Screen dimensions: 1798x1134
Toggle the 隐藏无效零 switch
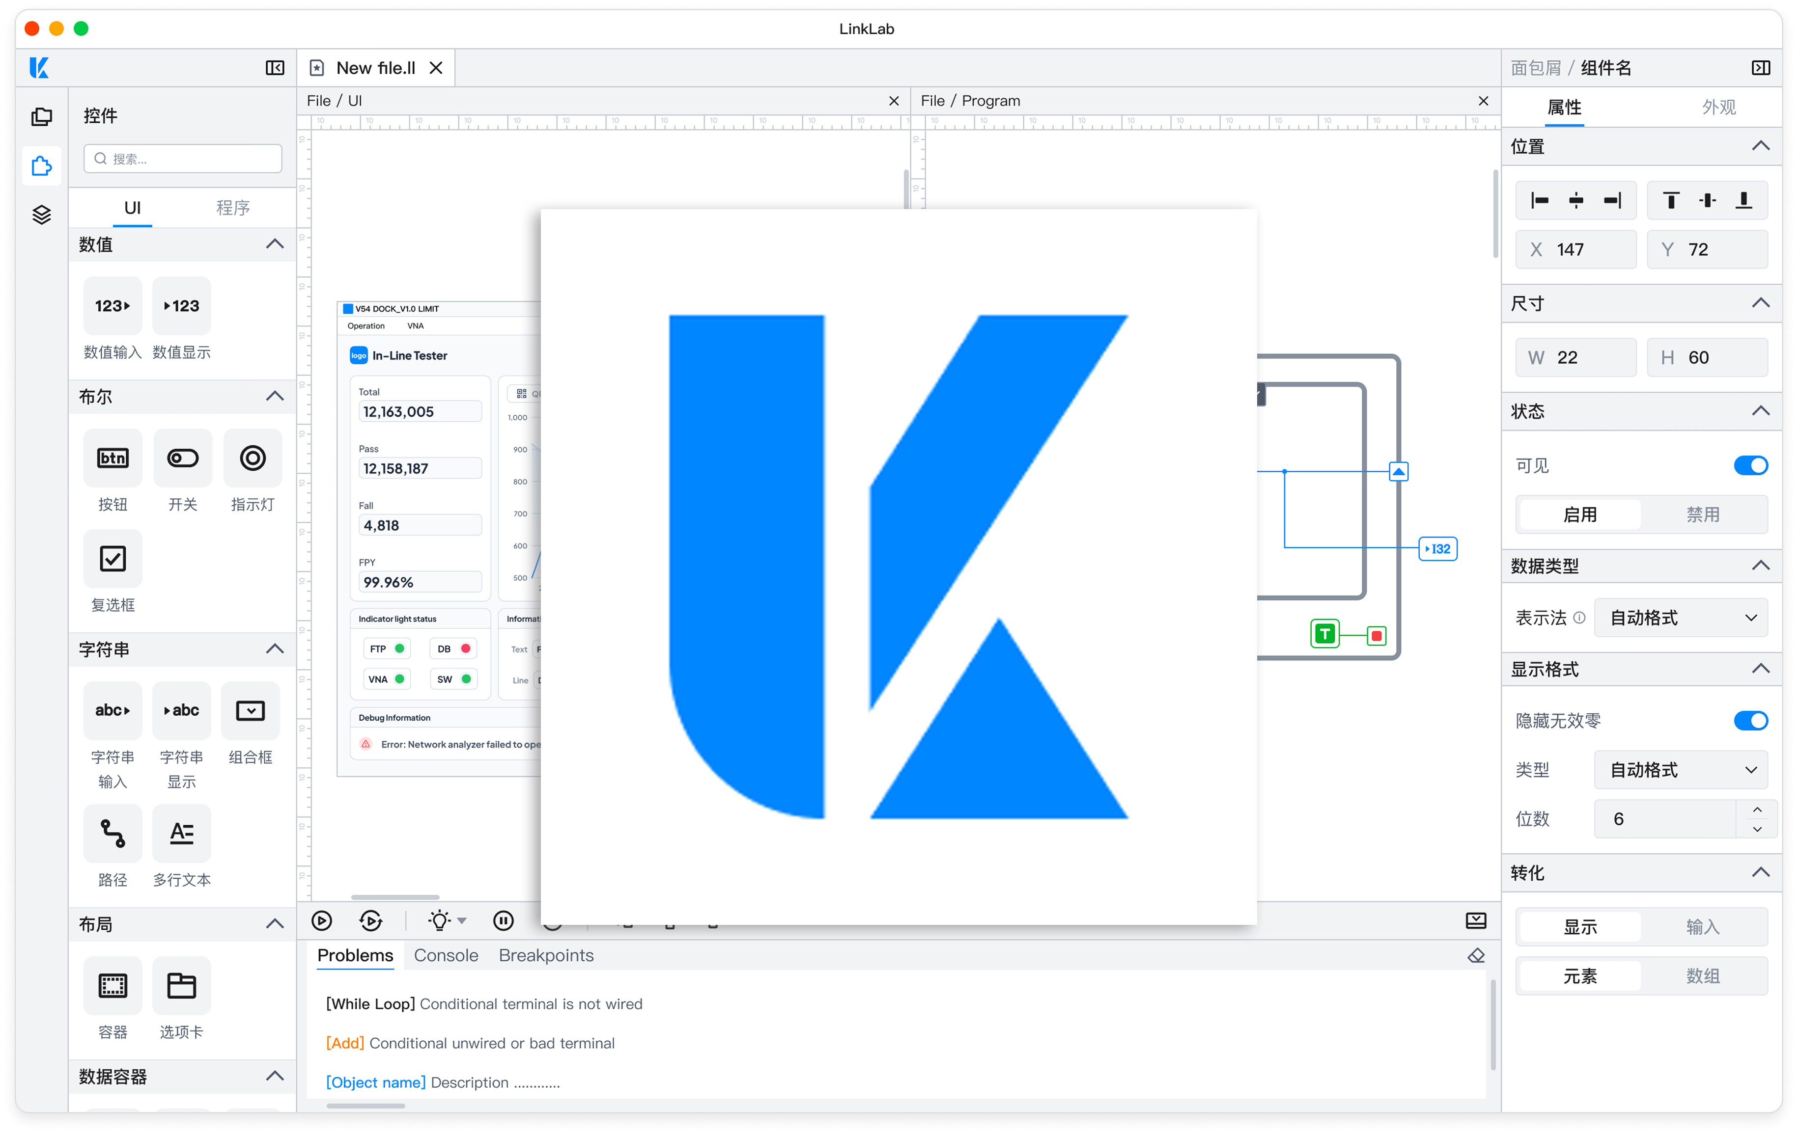click(1750, 721)
